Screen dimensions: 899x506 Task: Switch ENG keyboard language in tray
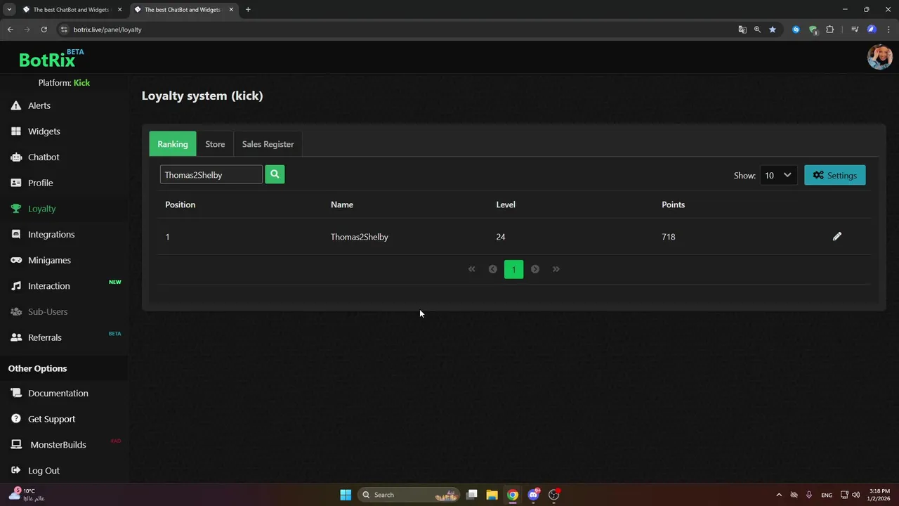click(x=827, y=495)
